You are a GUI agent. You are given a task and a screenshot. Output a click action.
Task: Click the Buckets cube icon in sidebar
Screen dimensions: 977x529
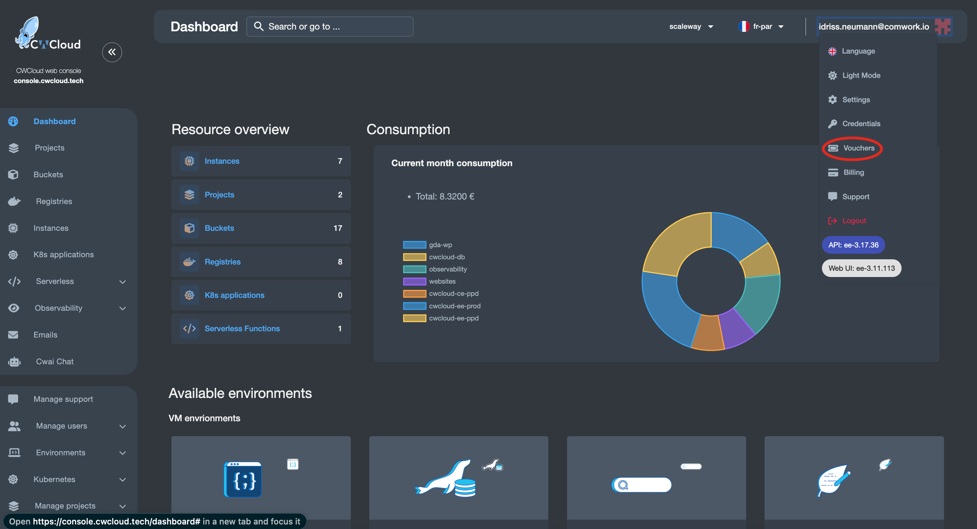point(13,174)
